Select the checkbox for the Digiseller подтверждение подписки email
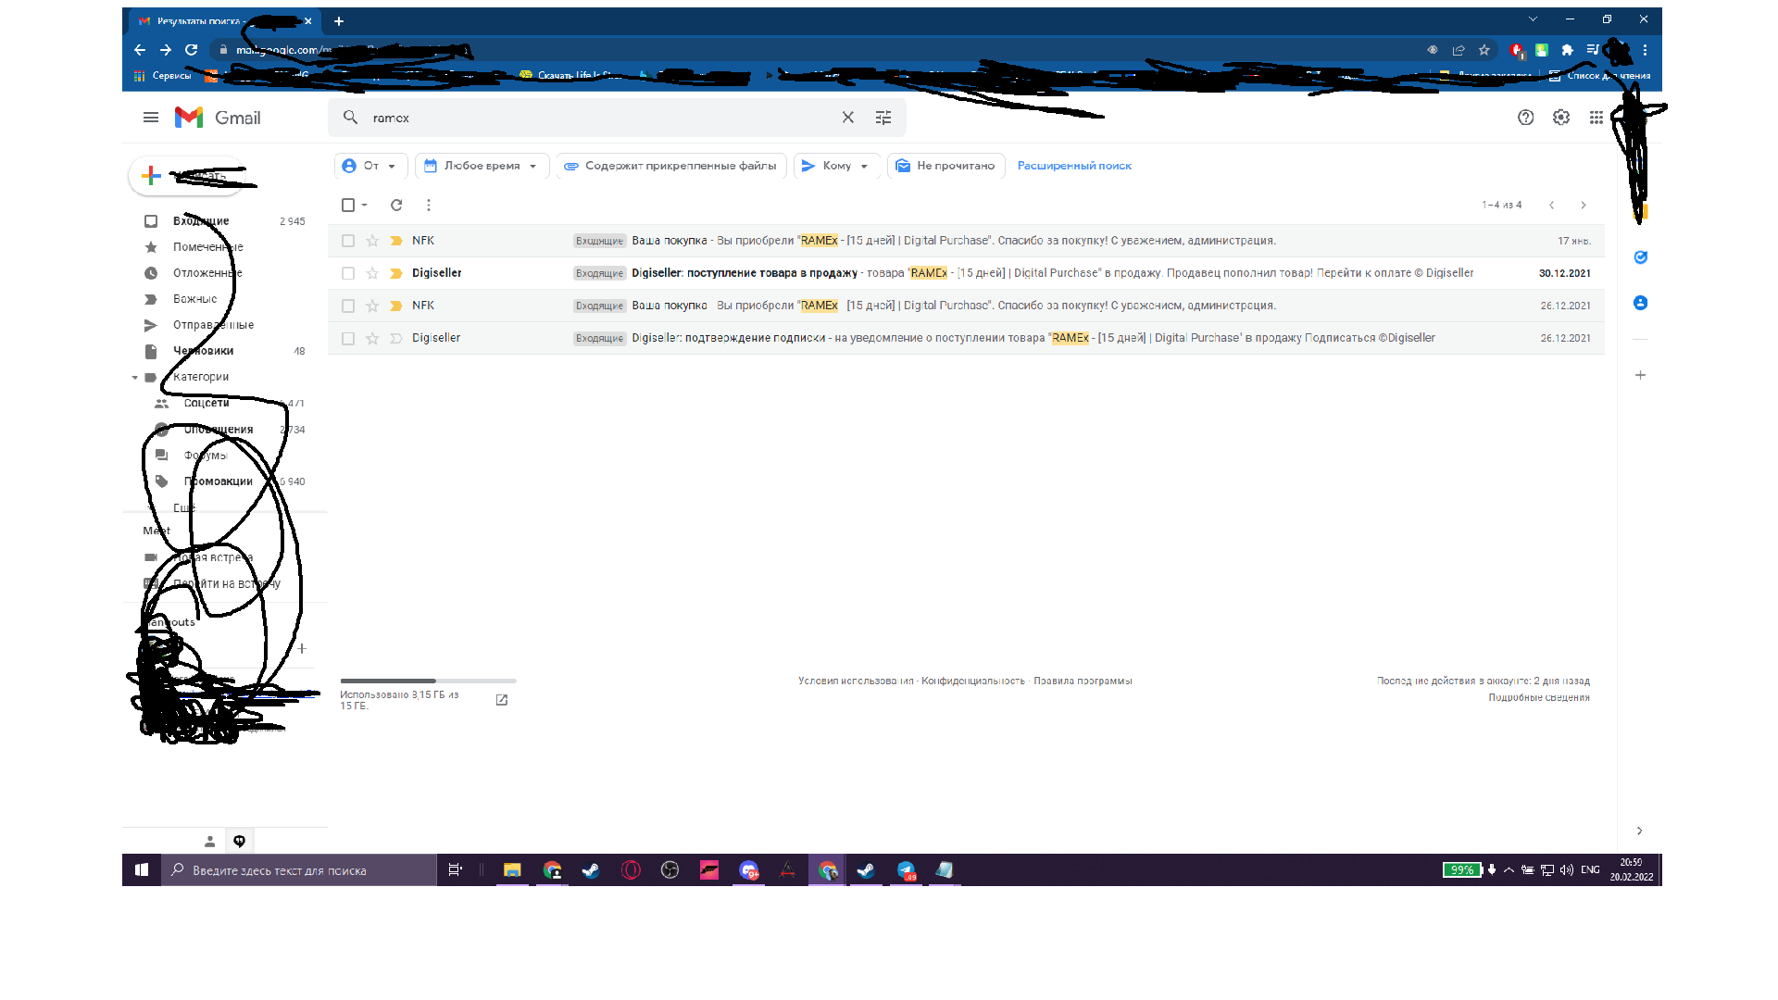 [348, 339]
